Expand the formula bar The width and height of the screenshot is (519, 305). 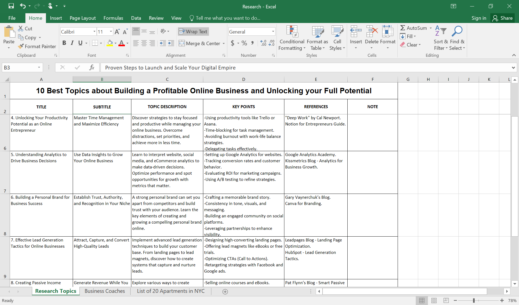(x=513, y=68)
